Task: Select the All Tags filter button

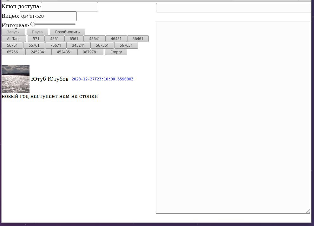Action: tap(14, 38)
